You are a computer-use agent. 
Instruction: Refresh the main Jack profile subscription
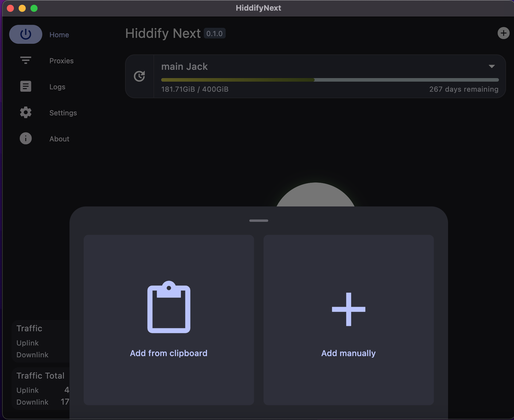(x=140, y=76)
